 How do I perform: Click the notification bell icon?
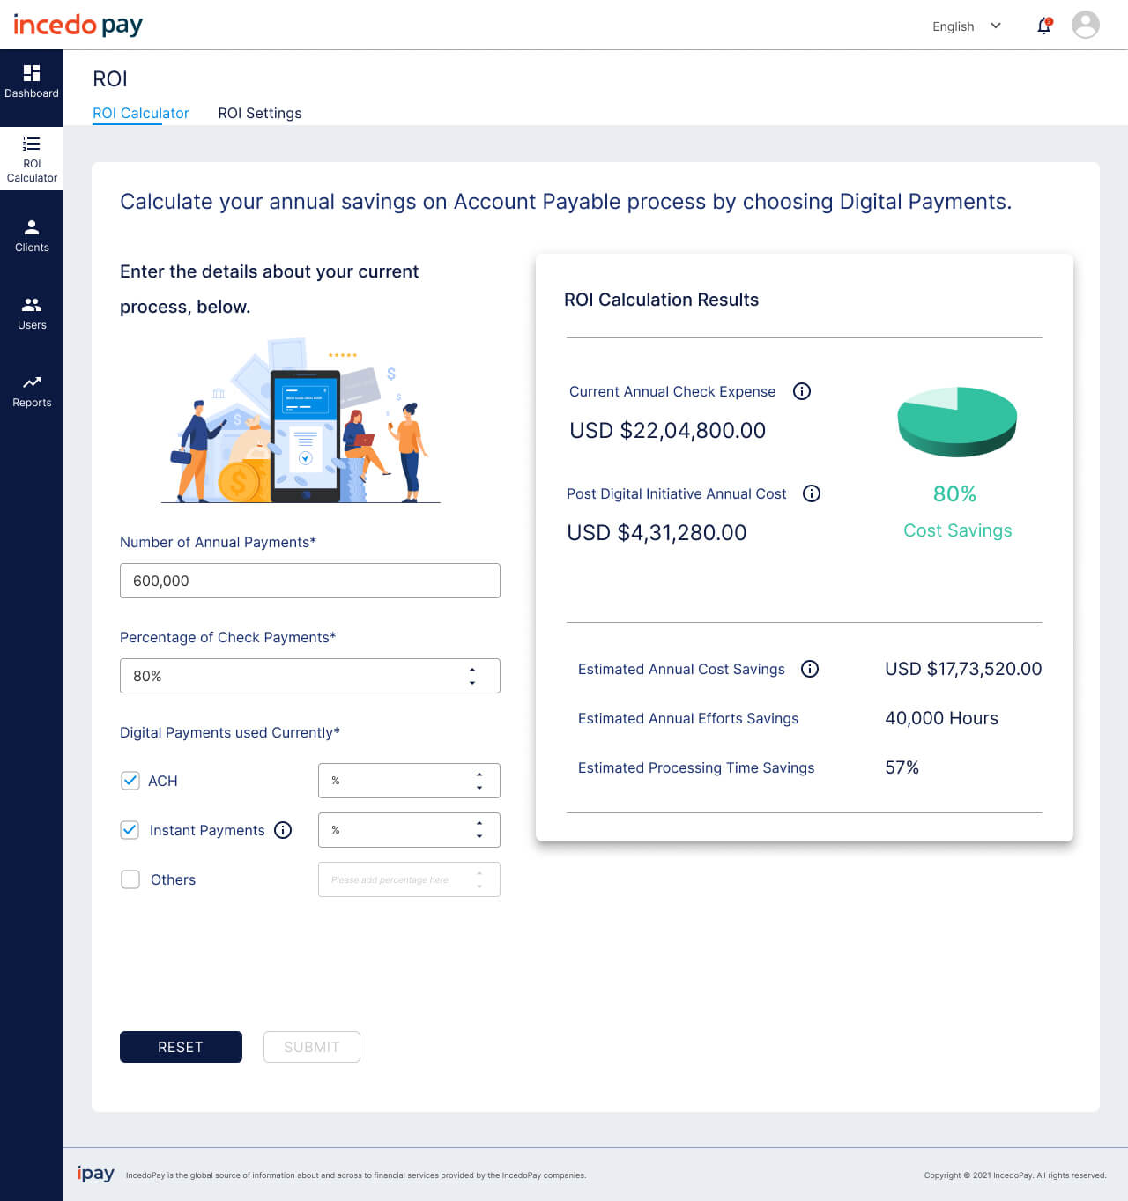[x=1043, y=26]
